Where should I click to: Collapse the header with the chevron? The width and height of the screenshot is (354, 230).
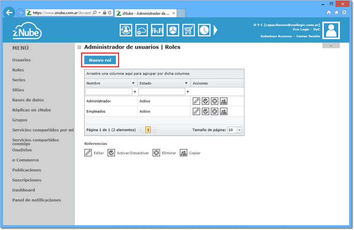point(331,46)
